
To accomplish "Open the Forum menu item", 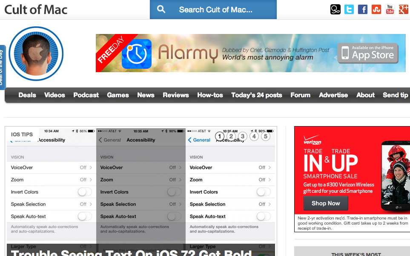I will [x=301, y=95].
